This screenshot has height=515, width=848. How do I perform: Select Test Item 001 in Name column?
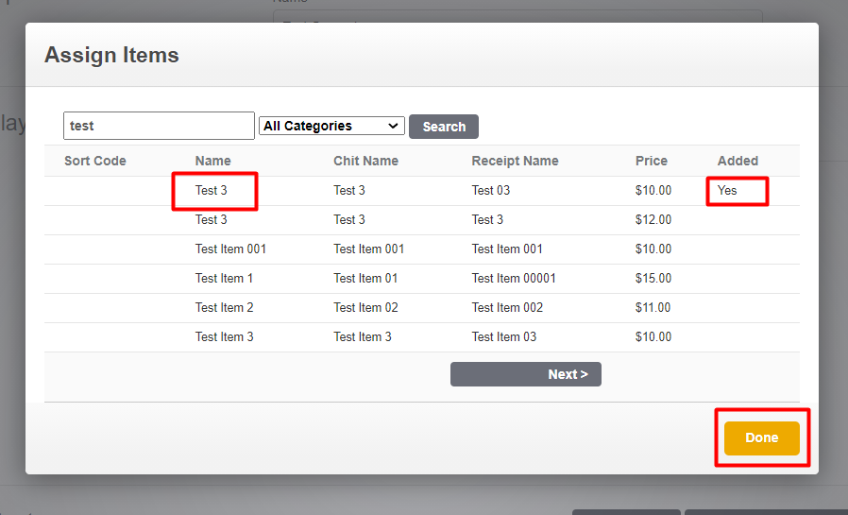pyautogui.click(x=230, y=249)
